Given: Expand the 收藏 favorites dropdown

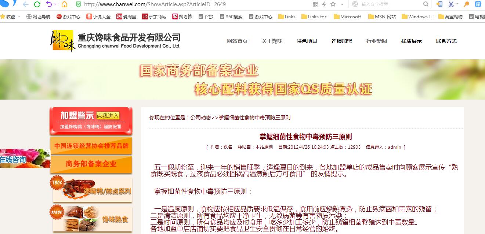Looking at the screenshot, I should tap(19, 17).
